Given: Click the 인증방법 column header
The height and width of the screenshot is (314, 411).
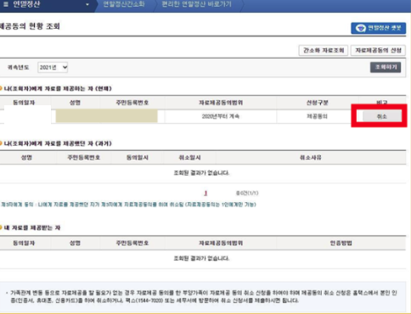Looking at the screenshot, I should click(x=341, y=243).
